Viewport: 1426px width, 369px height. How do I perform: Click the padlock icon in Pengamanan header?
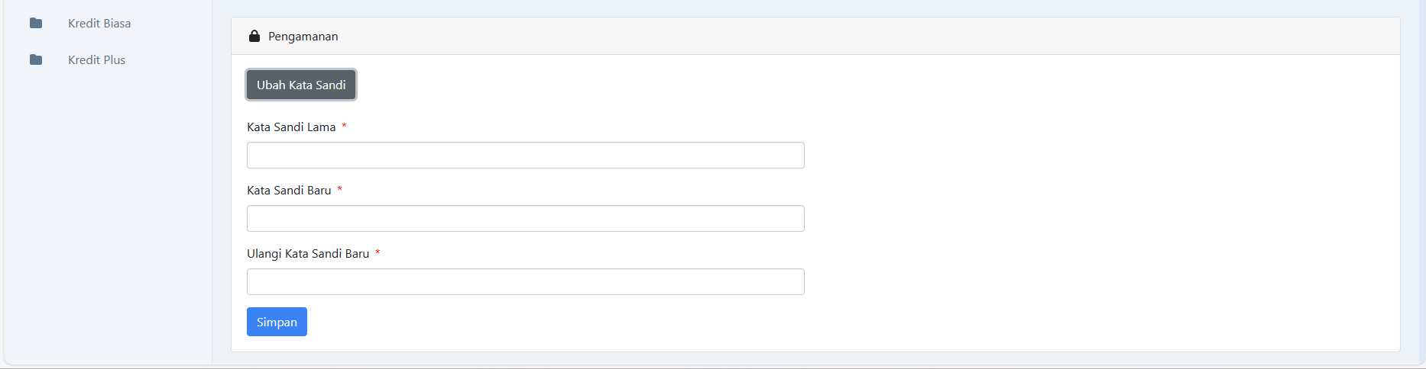(254, 36)
